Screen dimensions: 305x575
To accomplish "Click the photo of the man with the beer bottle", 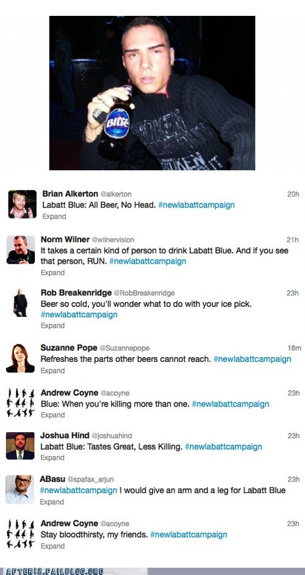I will pos(152,93).
